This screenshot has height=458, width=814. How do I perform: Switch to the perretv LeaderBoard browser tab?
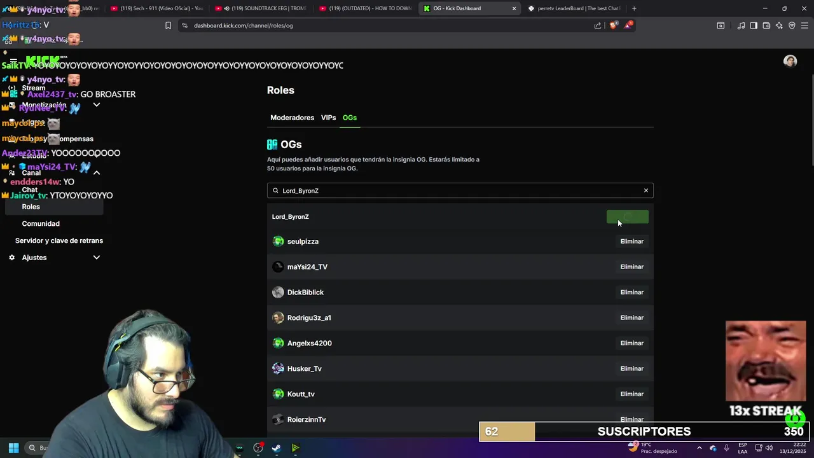574,8
